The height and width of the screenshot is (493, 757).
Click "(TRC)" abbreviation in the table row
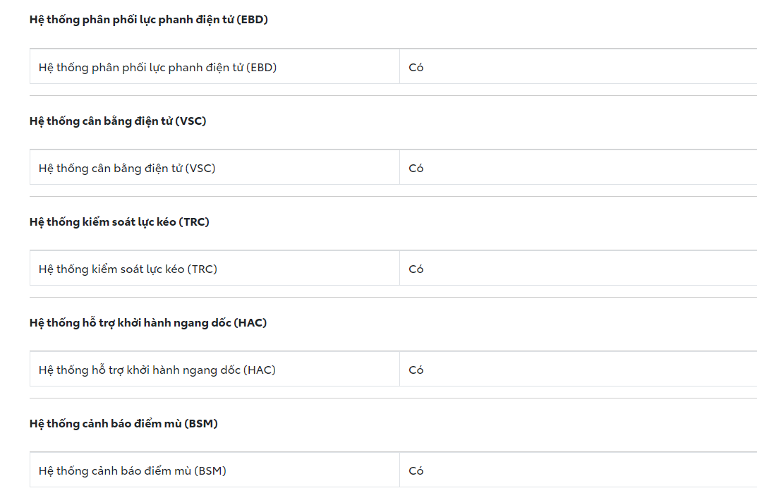click(202, 269)
